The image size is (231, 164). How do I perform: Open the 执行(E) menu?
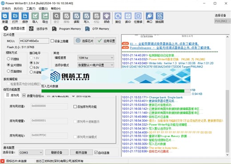coord(19,8)
